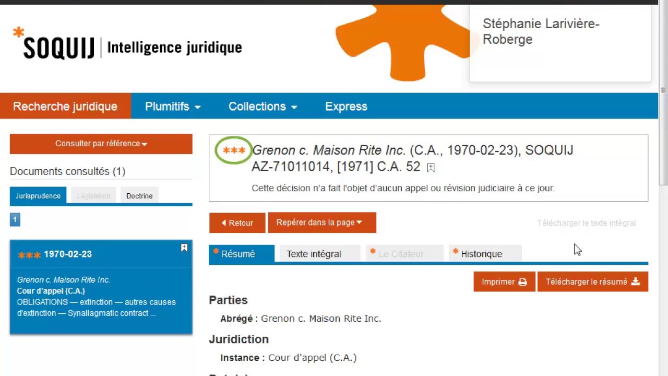Click the download icon on Télécharger le résumé

(x=635, y=282)
